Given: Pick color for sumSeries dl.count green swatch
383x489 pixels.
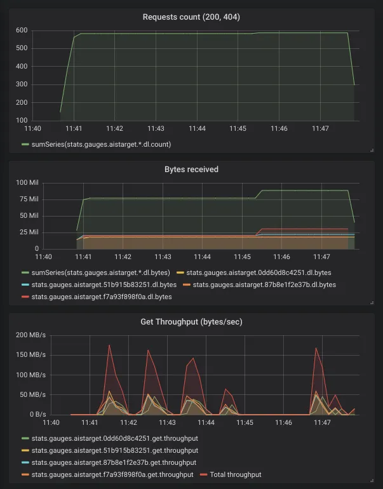Looking at the screenshot, I should [25, 144].
